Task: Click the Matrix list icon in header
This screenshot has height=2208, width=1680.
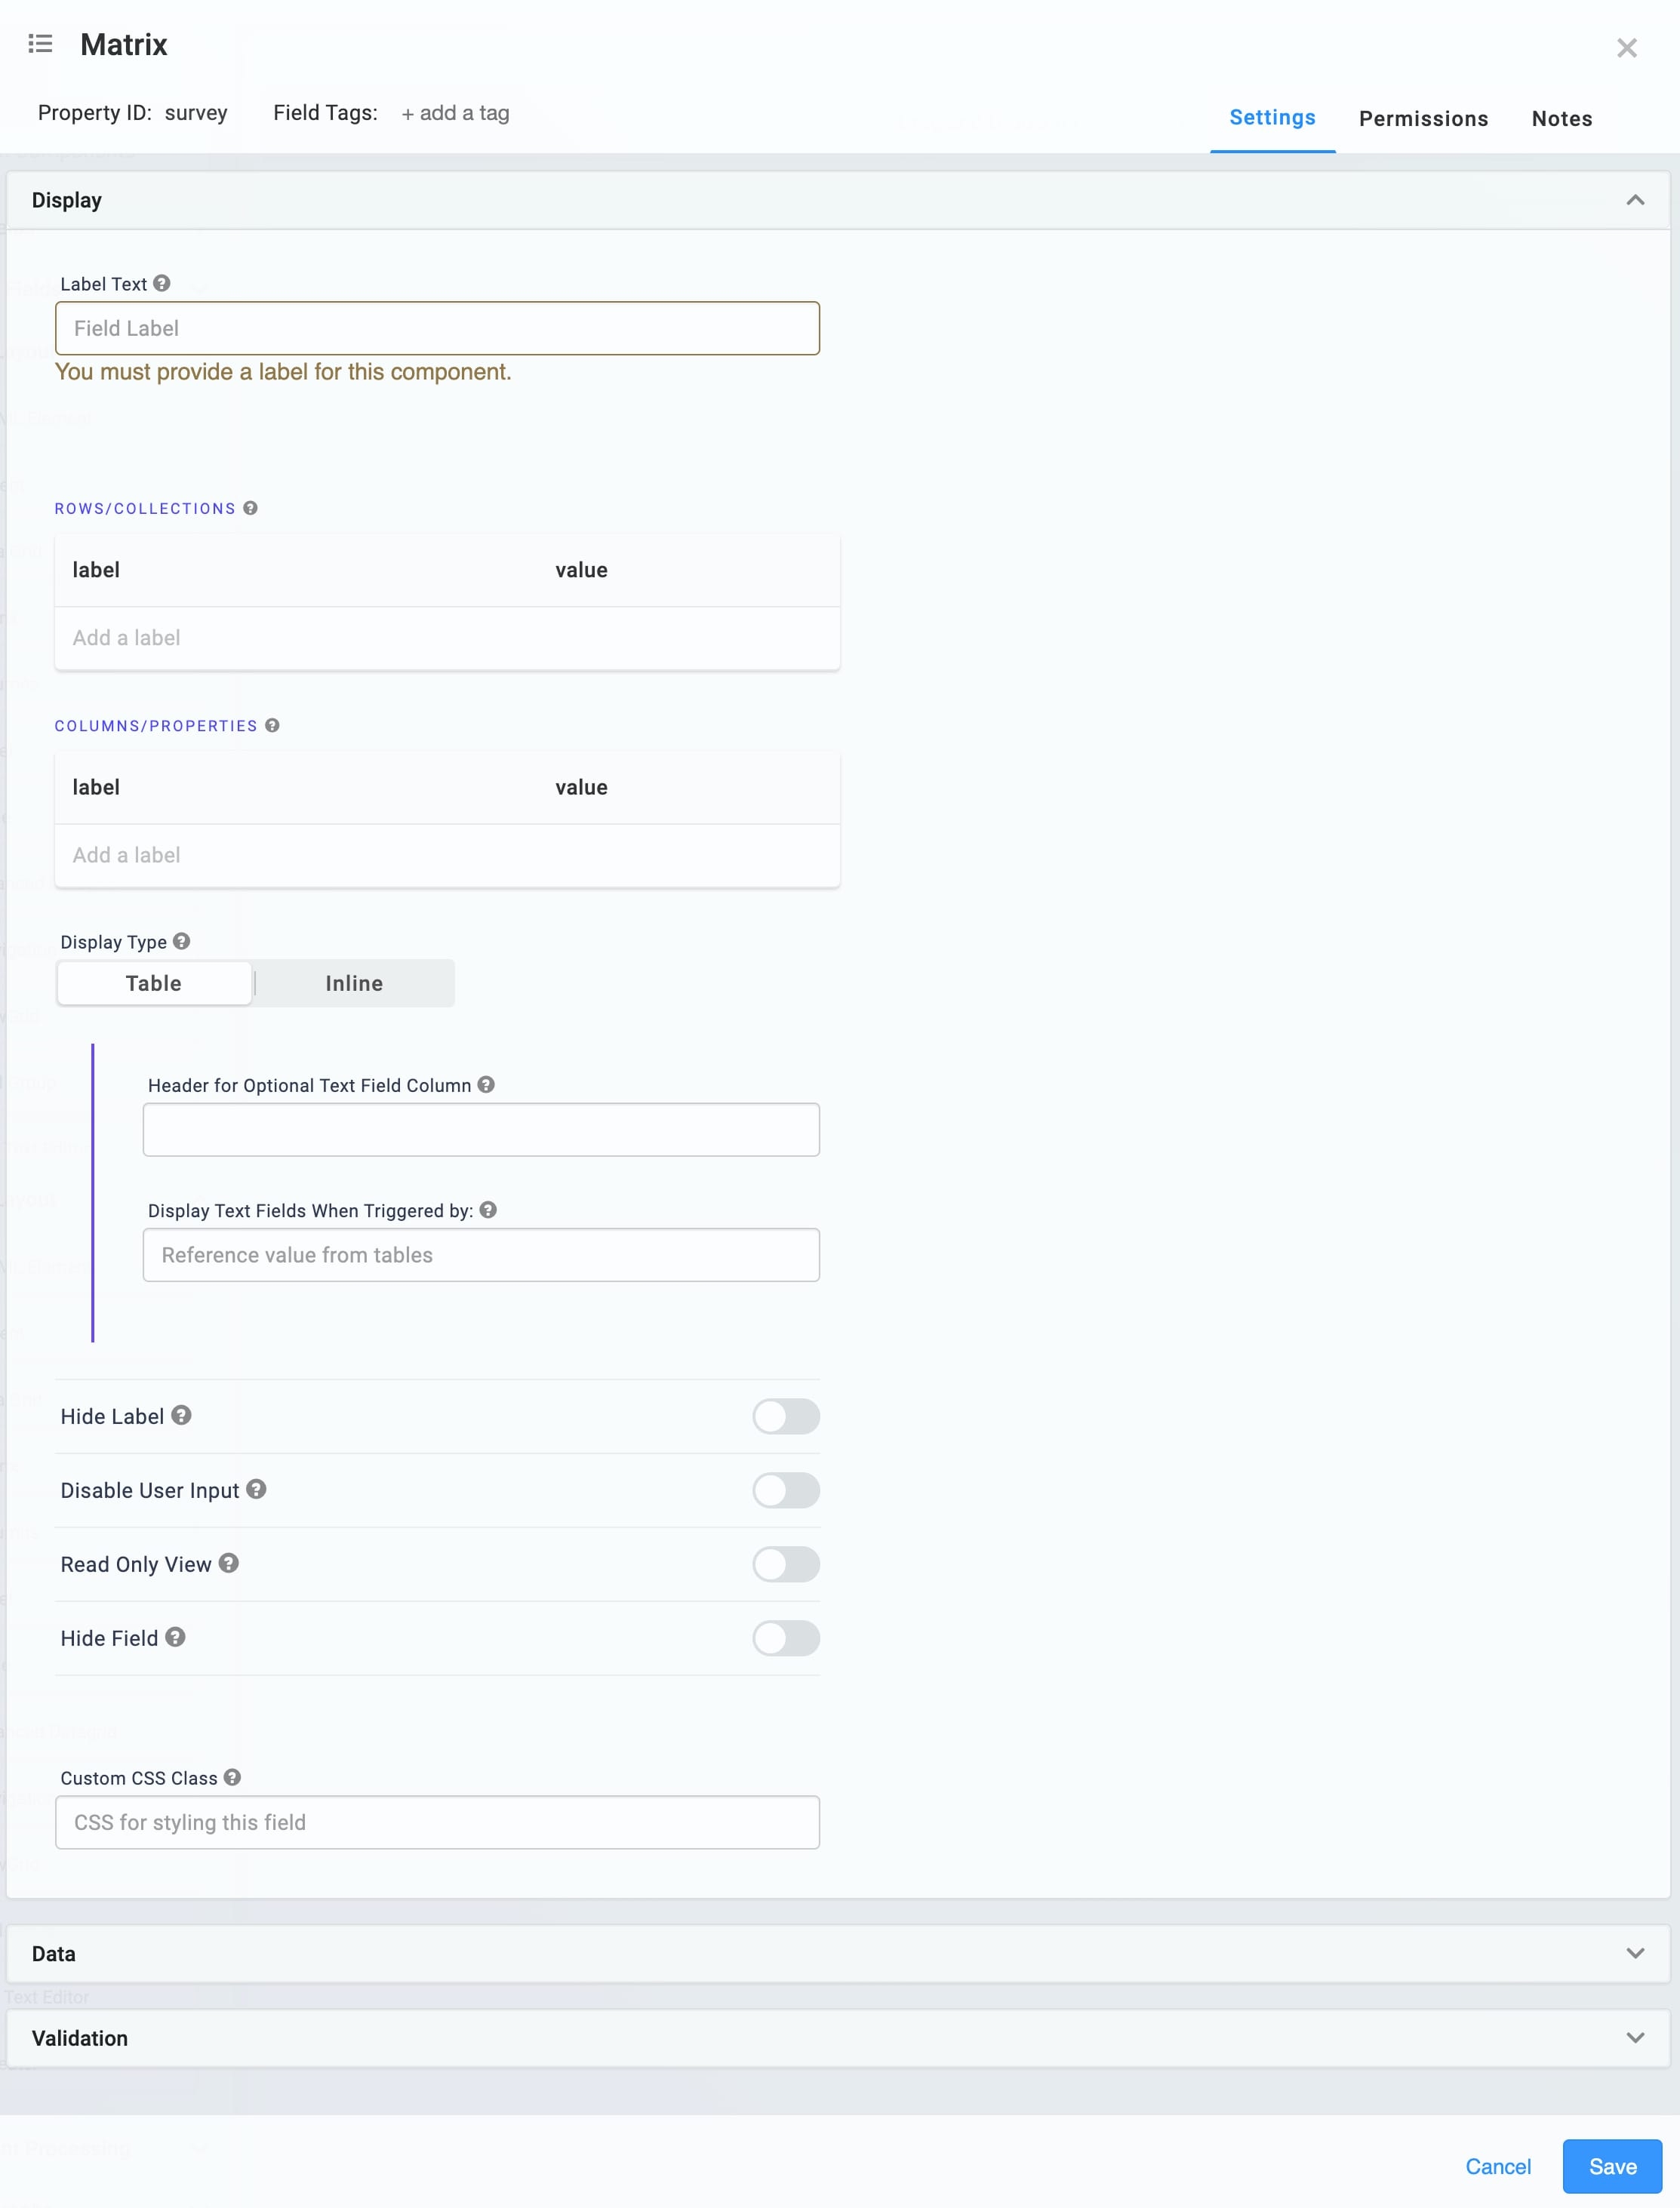Action: pyautogui.click(x=40, y=44)
